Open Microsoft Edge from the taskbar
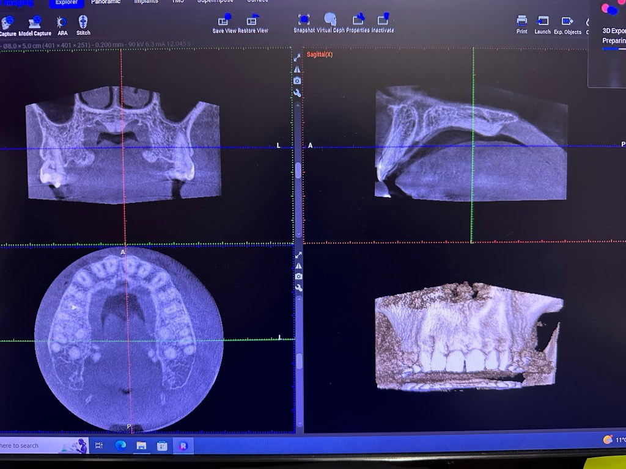 point(120,446)
